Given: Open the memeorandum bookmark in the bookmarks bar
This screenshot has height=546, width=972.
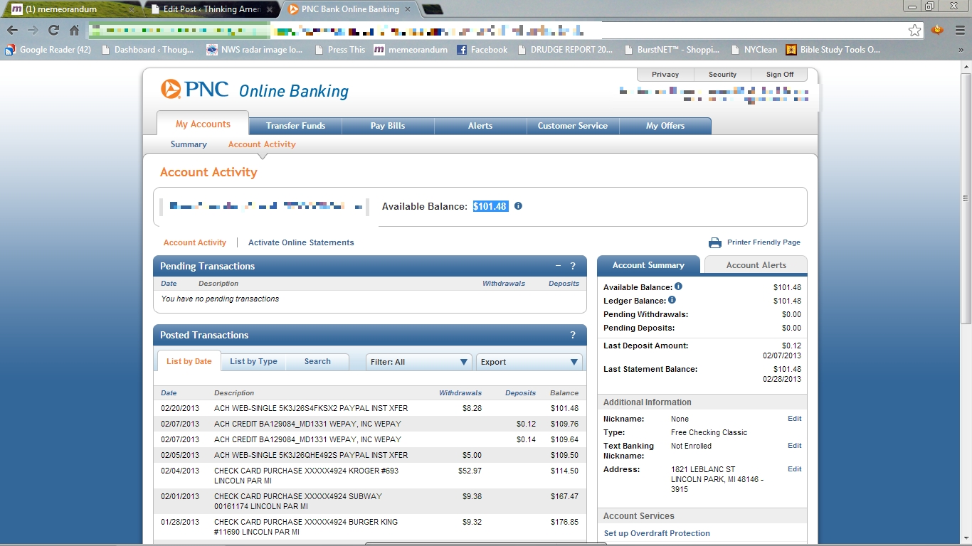Looking at the screenshot, I should [411, 50].
